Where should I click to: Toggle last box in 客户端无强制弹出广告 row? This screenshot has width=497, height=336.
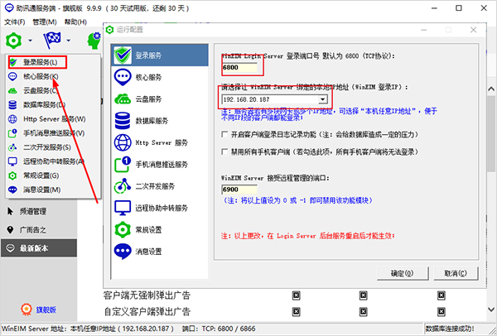(x=442, y=295)
